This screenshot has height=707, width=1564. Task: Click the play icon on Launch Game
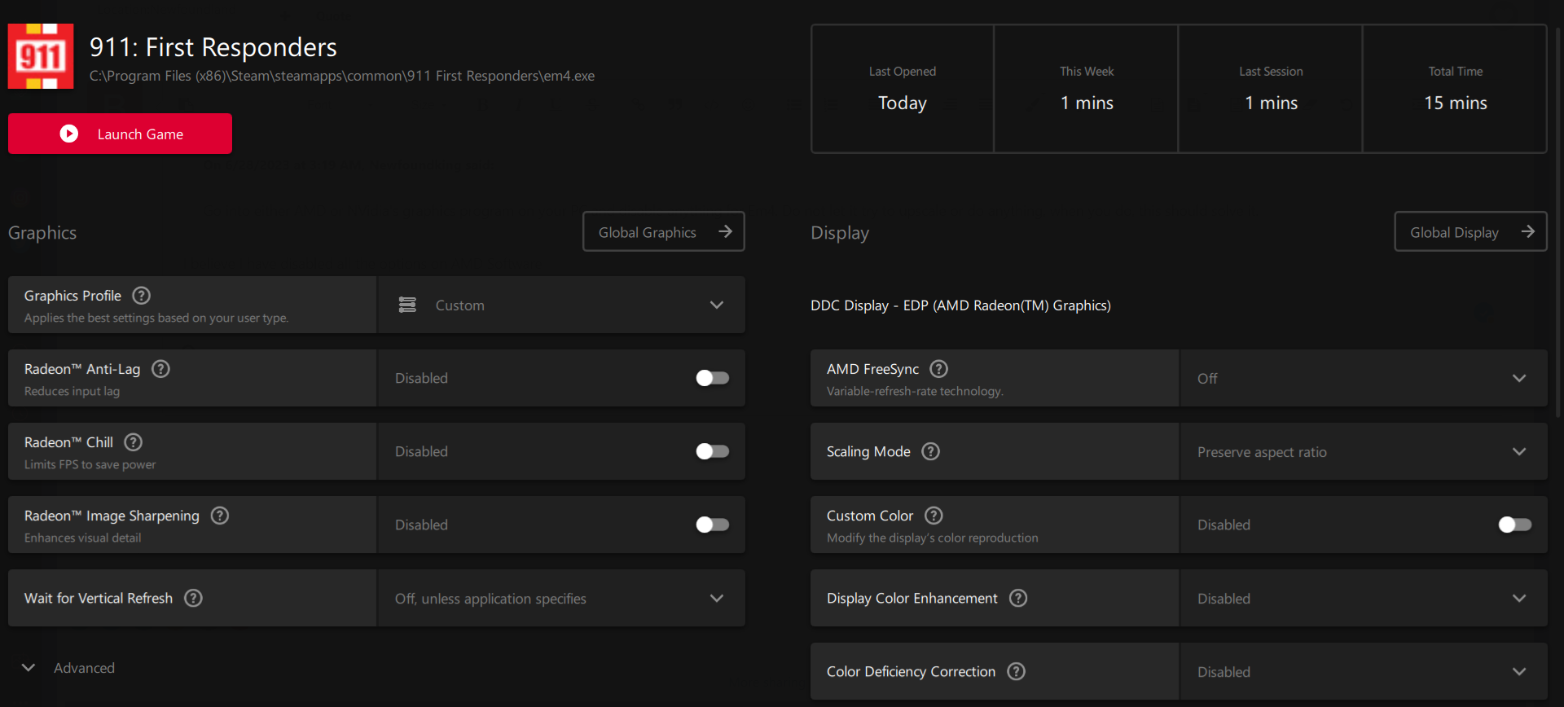click(69, 134)
